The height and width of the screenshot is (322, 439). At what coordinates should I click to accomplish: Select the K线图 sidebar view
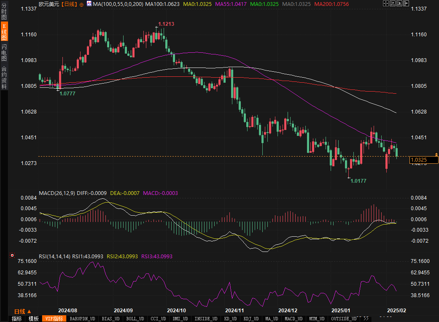click(x=4, y=32)
